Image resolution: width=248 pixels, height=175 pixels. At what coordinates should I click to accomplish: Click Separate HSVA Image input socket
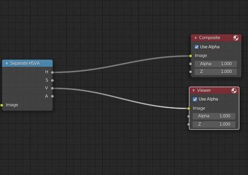pyautogui.click(x=2, y=105)
